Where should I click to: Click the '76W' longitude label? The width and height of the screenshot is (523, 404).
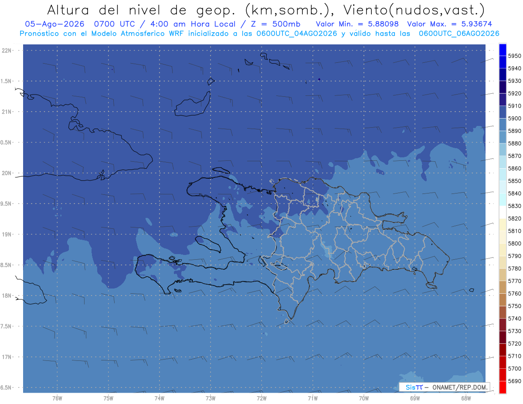click(57, 398)
